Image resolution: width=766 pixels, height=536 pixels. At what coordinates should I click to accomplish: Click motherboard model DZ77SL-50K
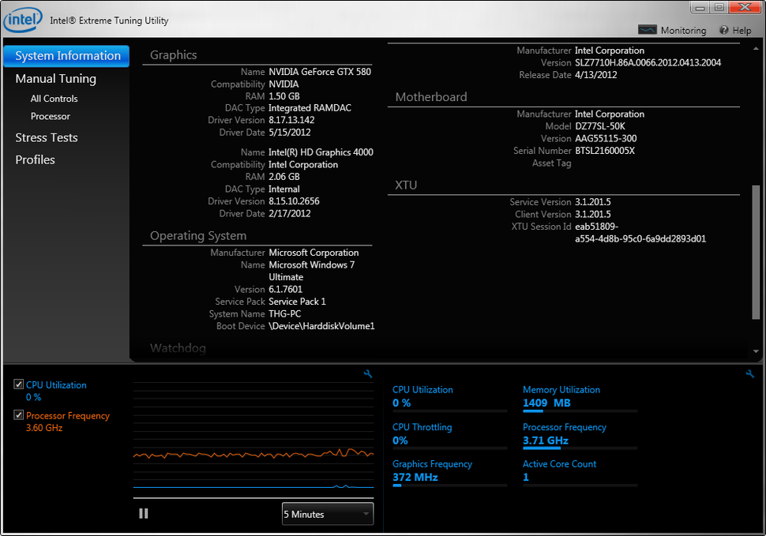pyautogui.click(x=600, y=126)
